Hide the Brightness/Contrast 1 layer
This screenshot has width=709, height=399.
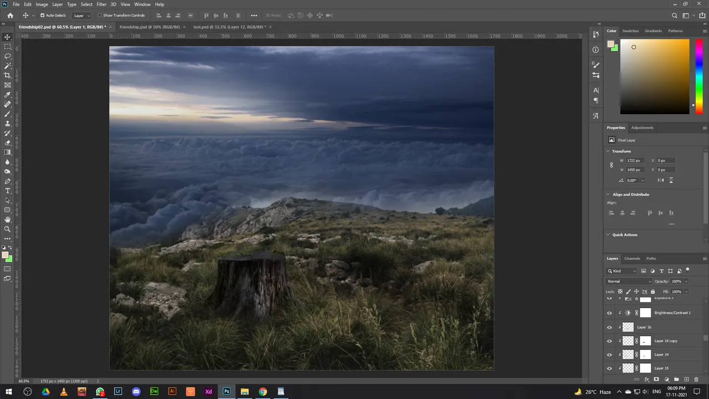(x=610, y=313)
